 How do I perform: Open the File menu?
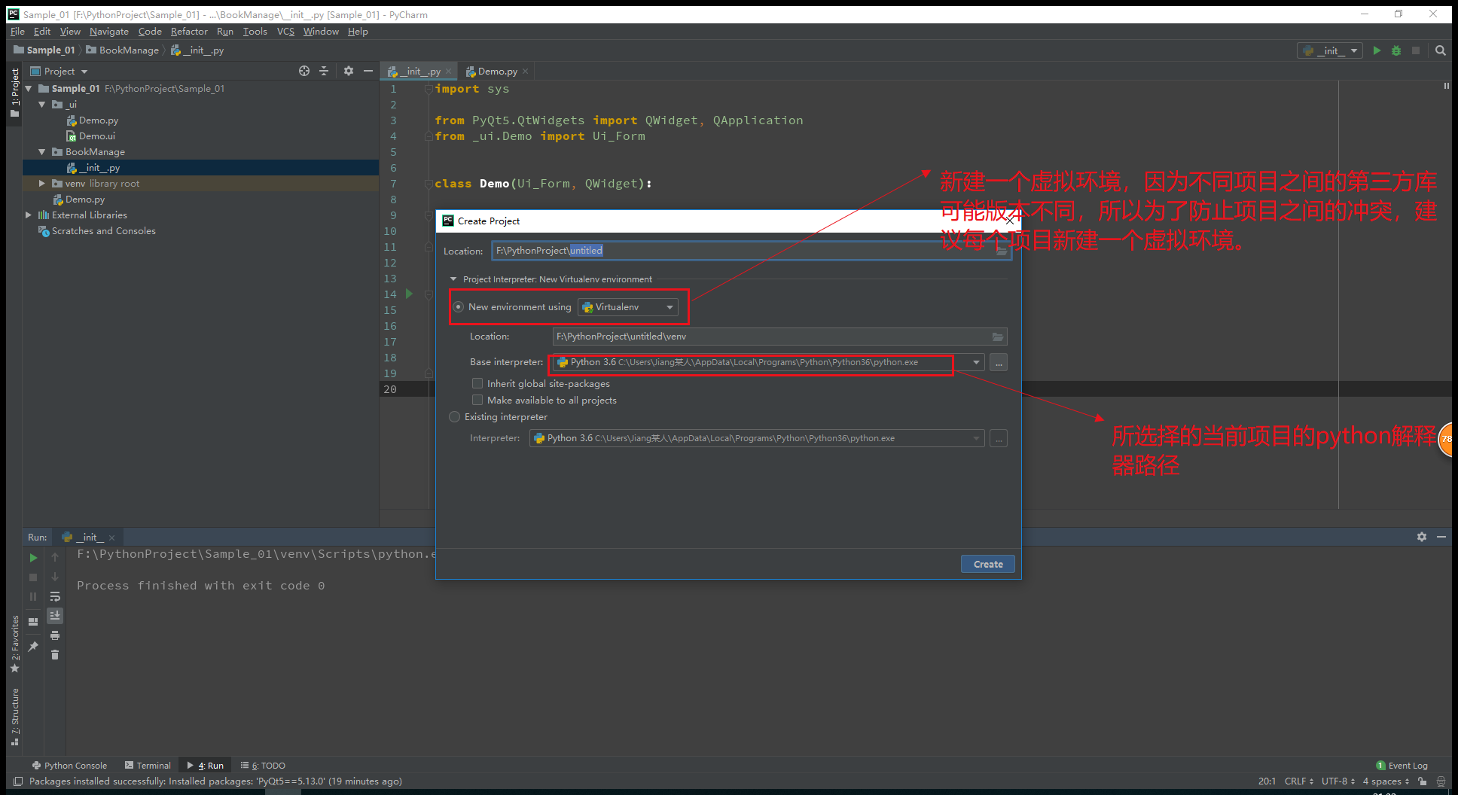pyautogui.click(x=17, y=32)
